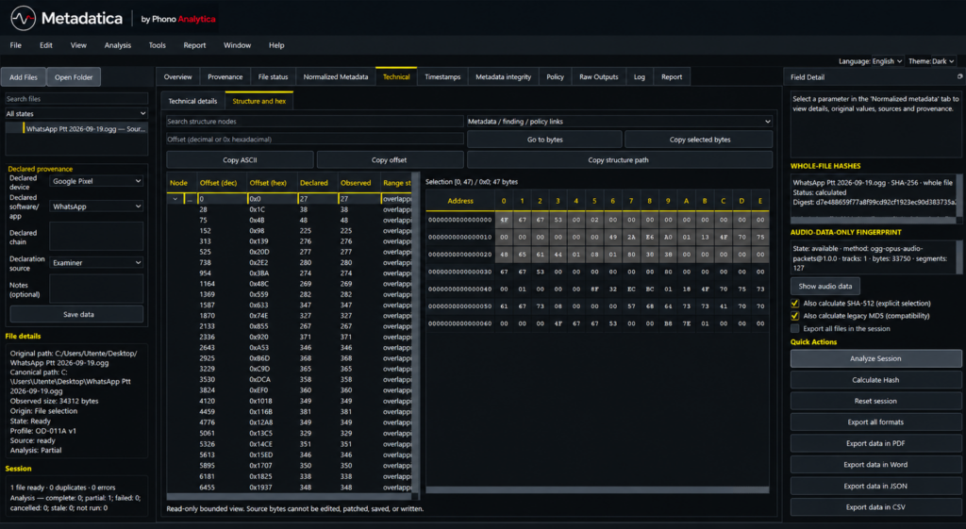Open the Help menu
966x529 pixels.
[276, 45]
